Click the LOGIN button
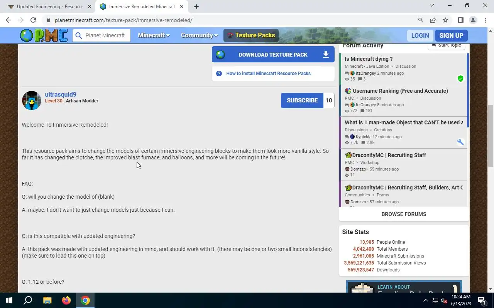Viewport: 494px width, 308px height. tap(420, 35)
